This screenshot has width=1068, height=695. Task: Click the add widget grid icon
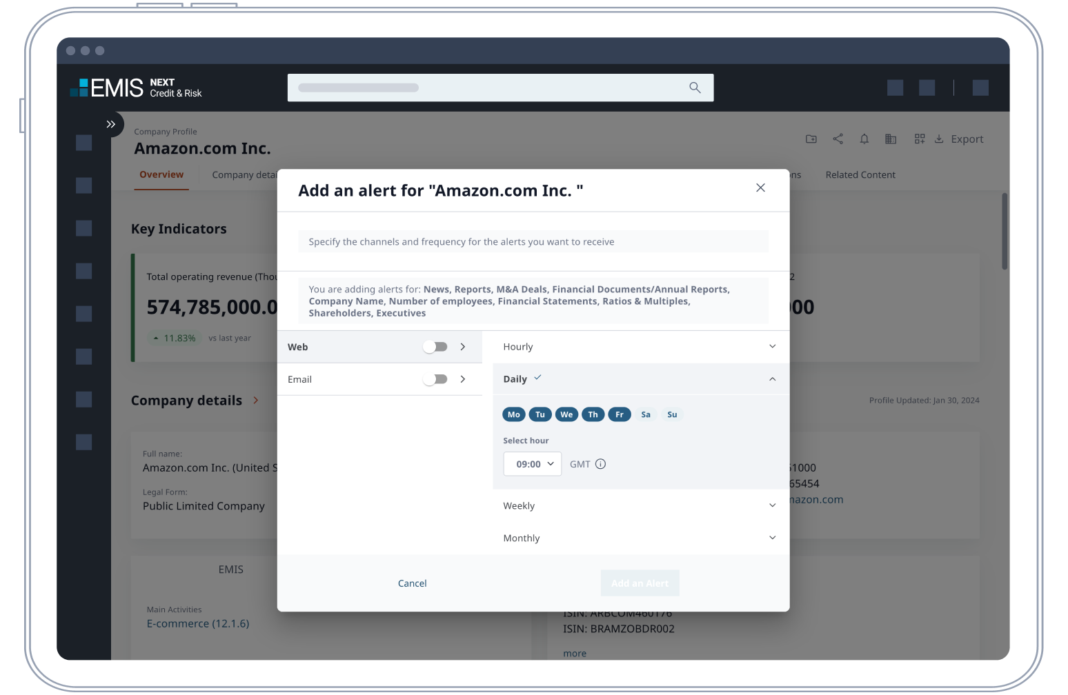pos(919,139)
